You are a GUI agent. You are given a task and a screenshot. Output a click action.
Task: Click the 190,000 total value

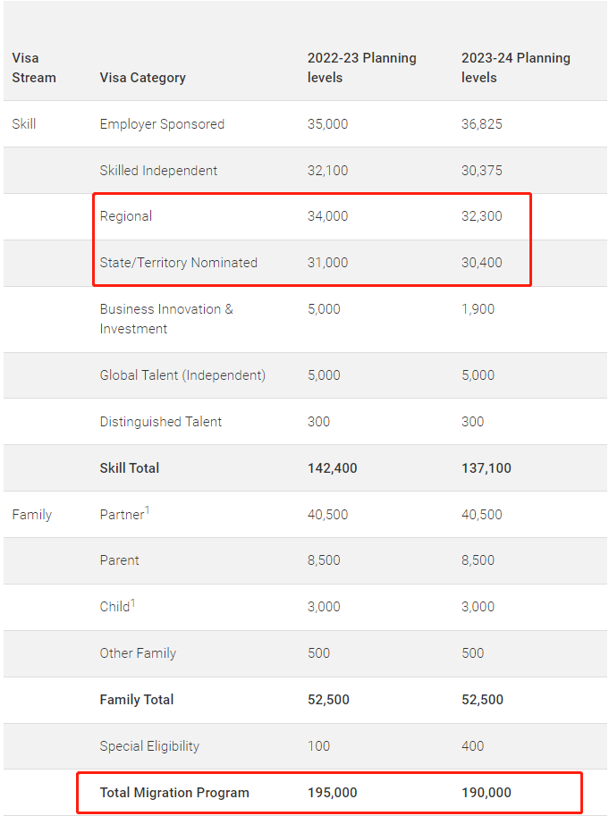click(x=486, y=792)
